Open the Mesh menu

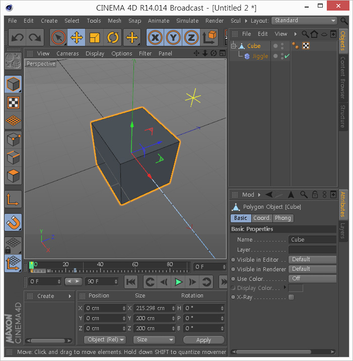[x=114, y=21]
